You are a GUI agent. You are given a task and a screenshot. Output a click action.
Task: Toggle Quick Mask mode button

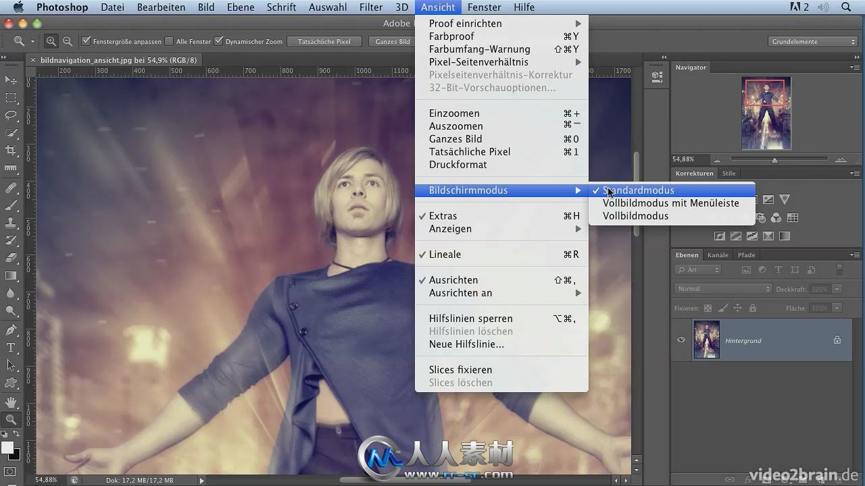coord(11,472)
